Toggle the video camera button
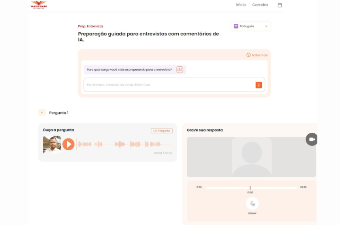The image size is (340, 225). (312, 139)
